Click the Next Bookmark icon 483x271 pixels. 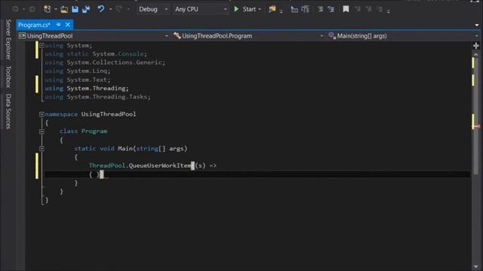click(368, 9)
